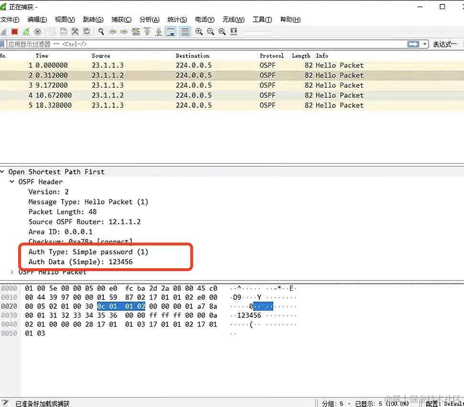Click into the display filter input field
This screenshot has height=407, width=464.
point(207,44)
